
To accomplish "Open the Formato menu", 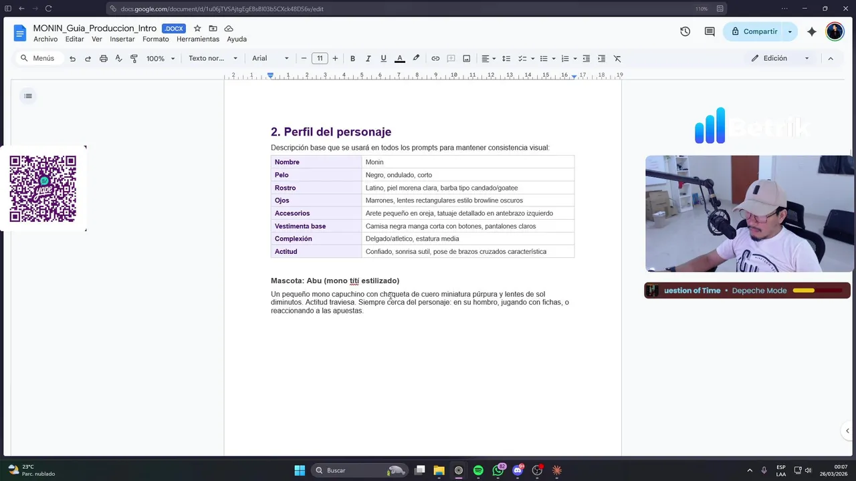I will click(156, 39).
